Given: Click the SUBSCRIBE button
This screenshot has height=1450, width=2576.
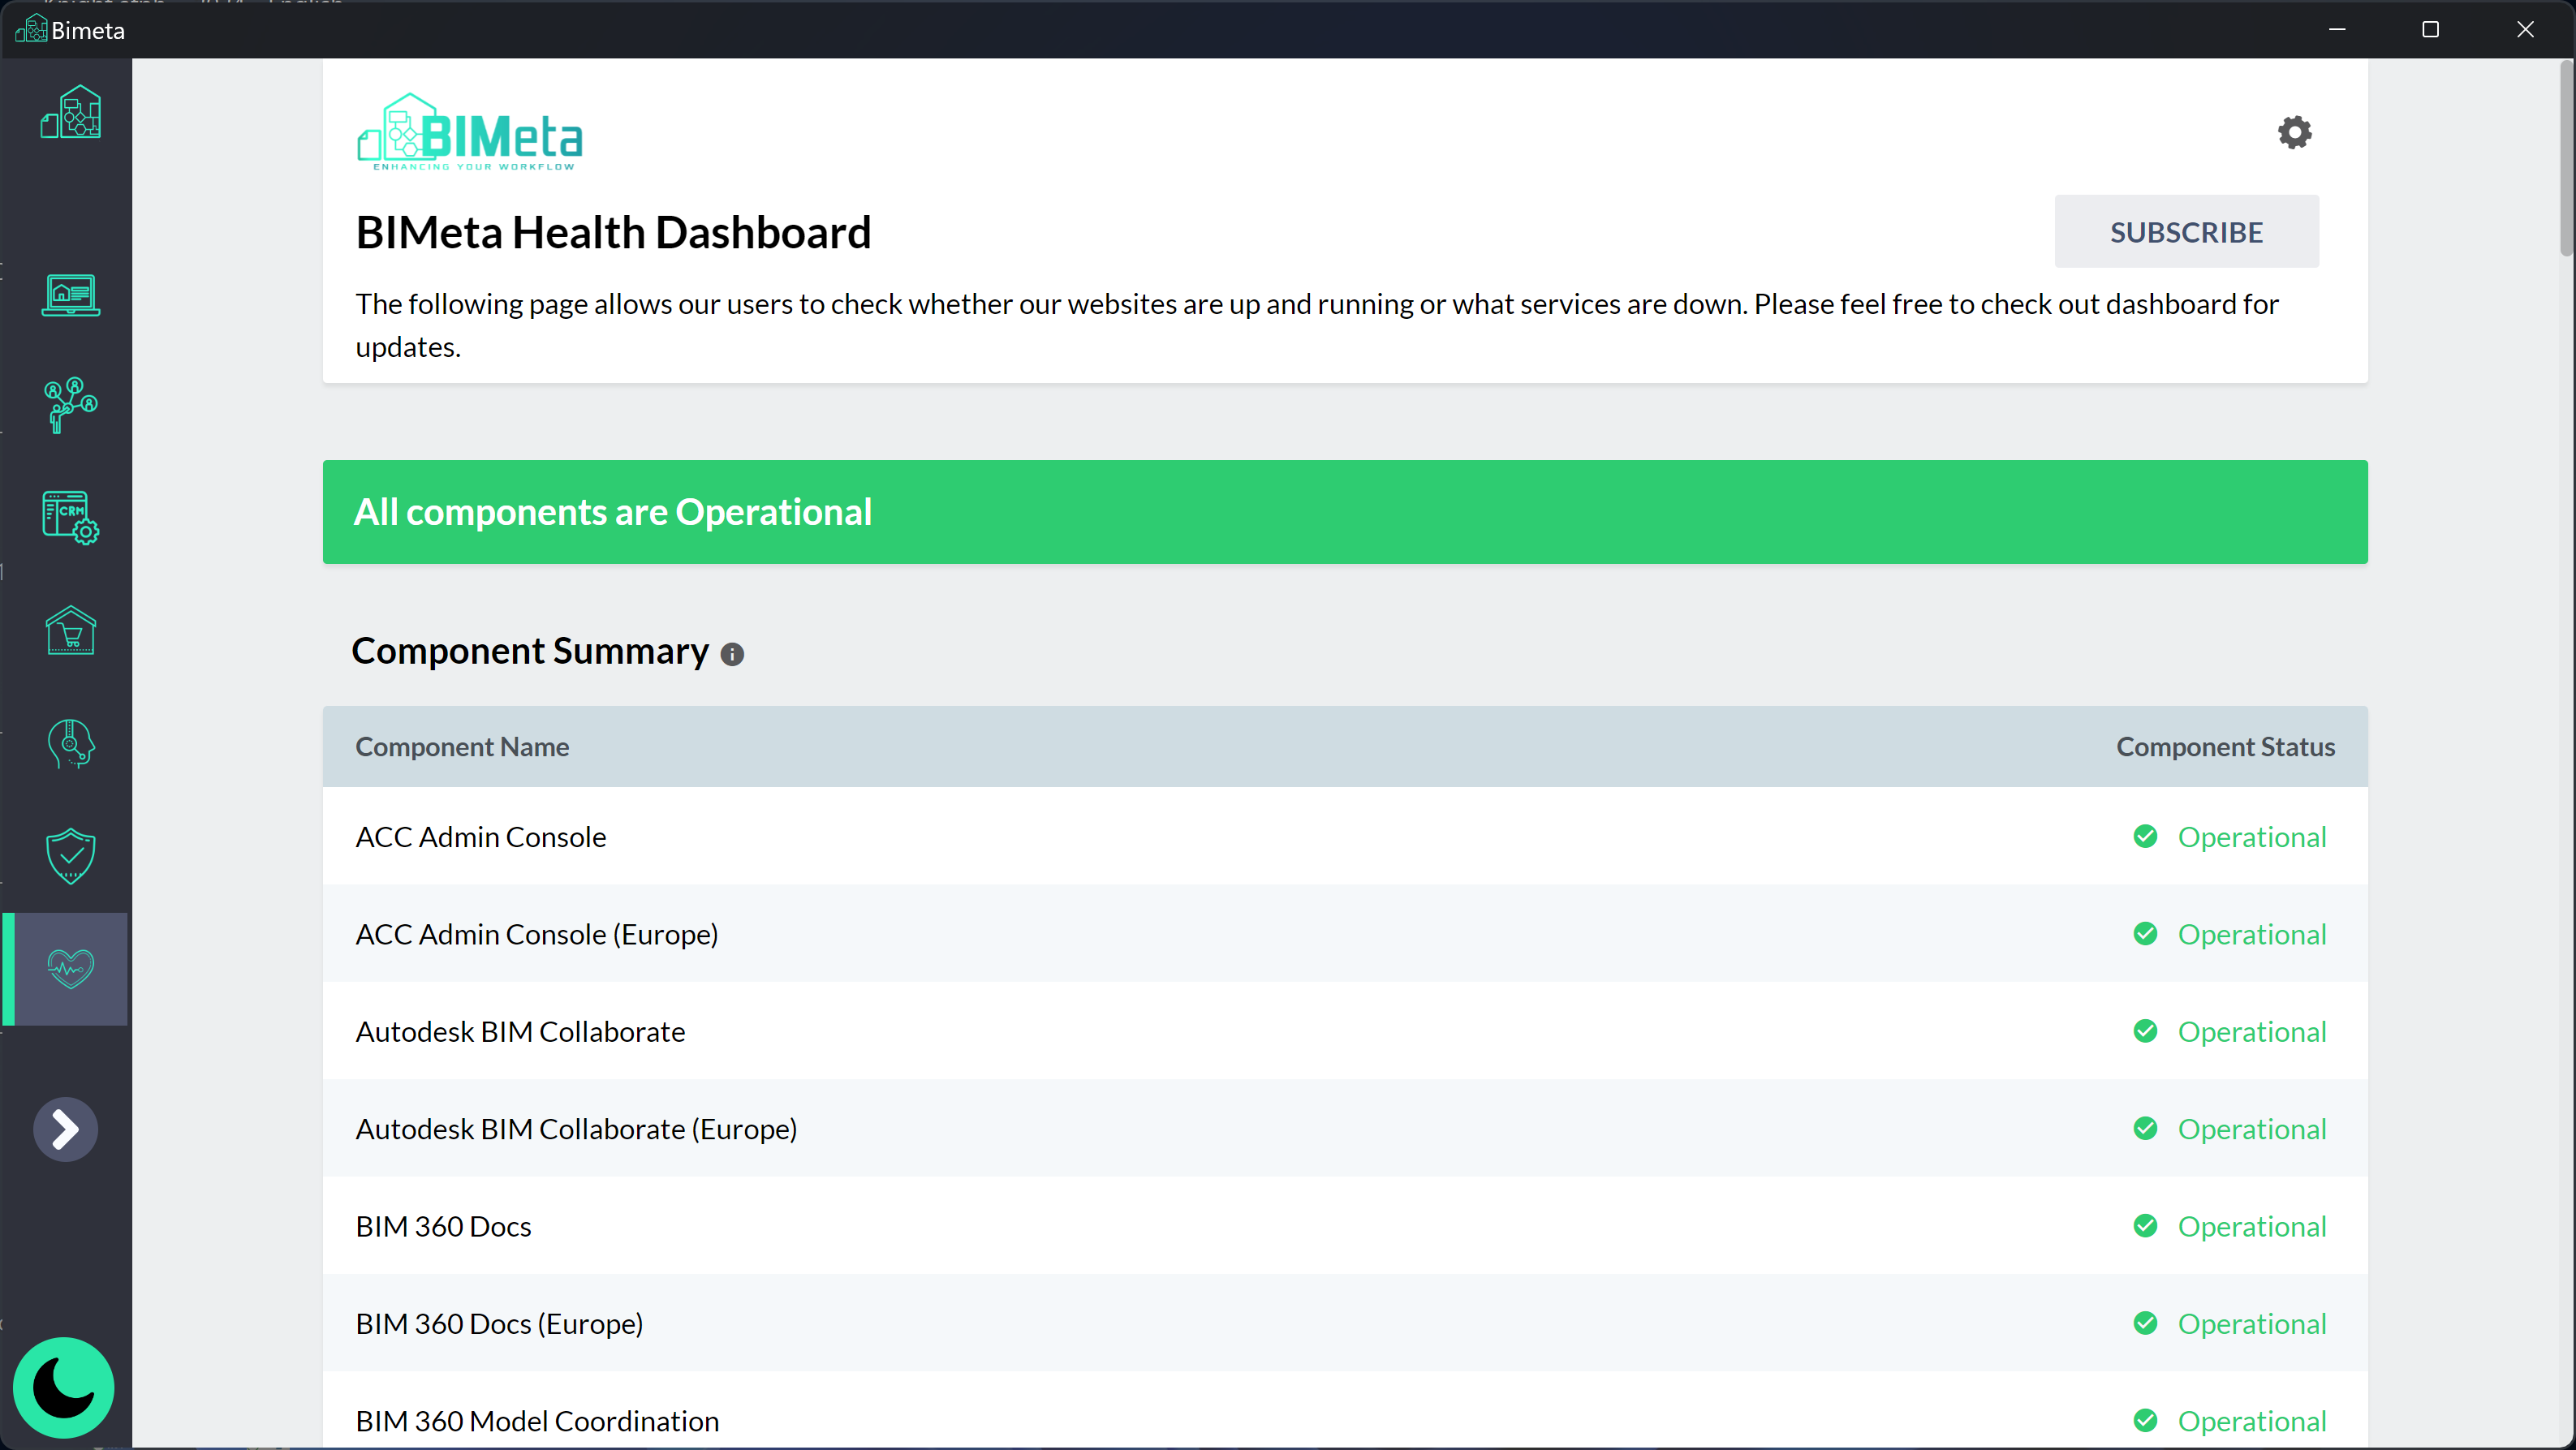Looking at the screenshot, I should (2186, 232).
